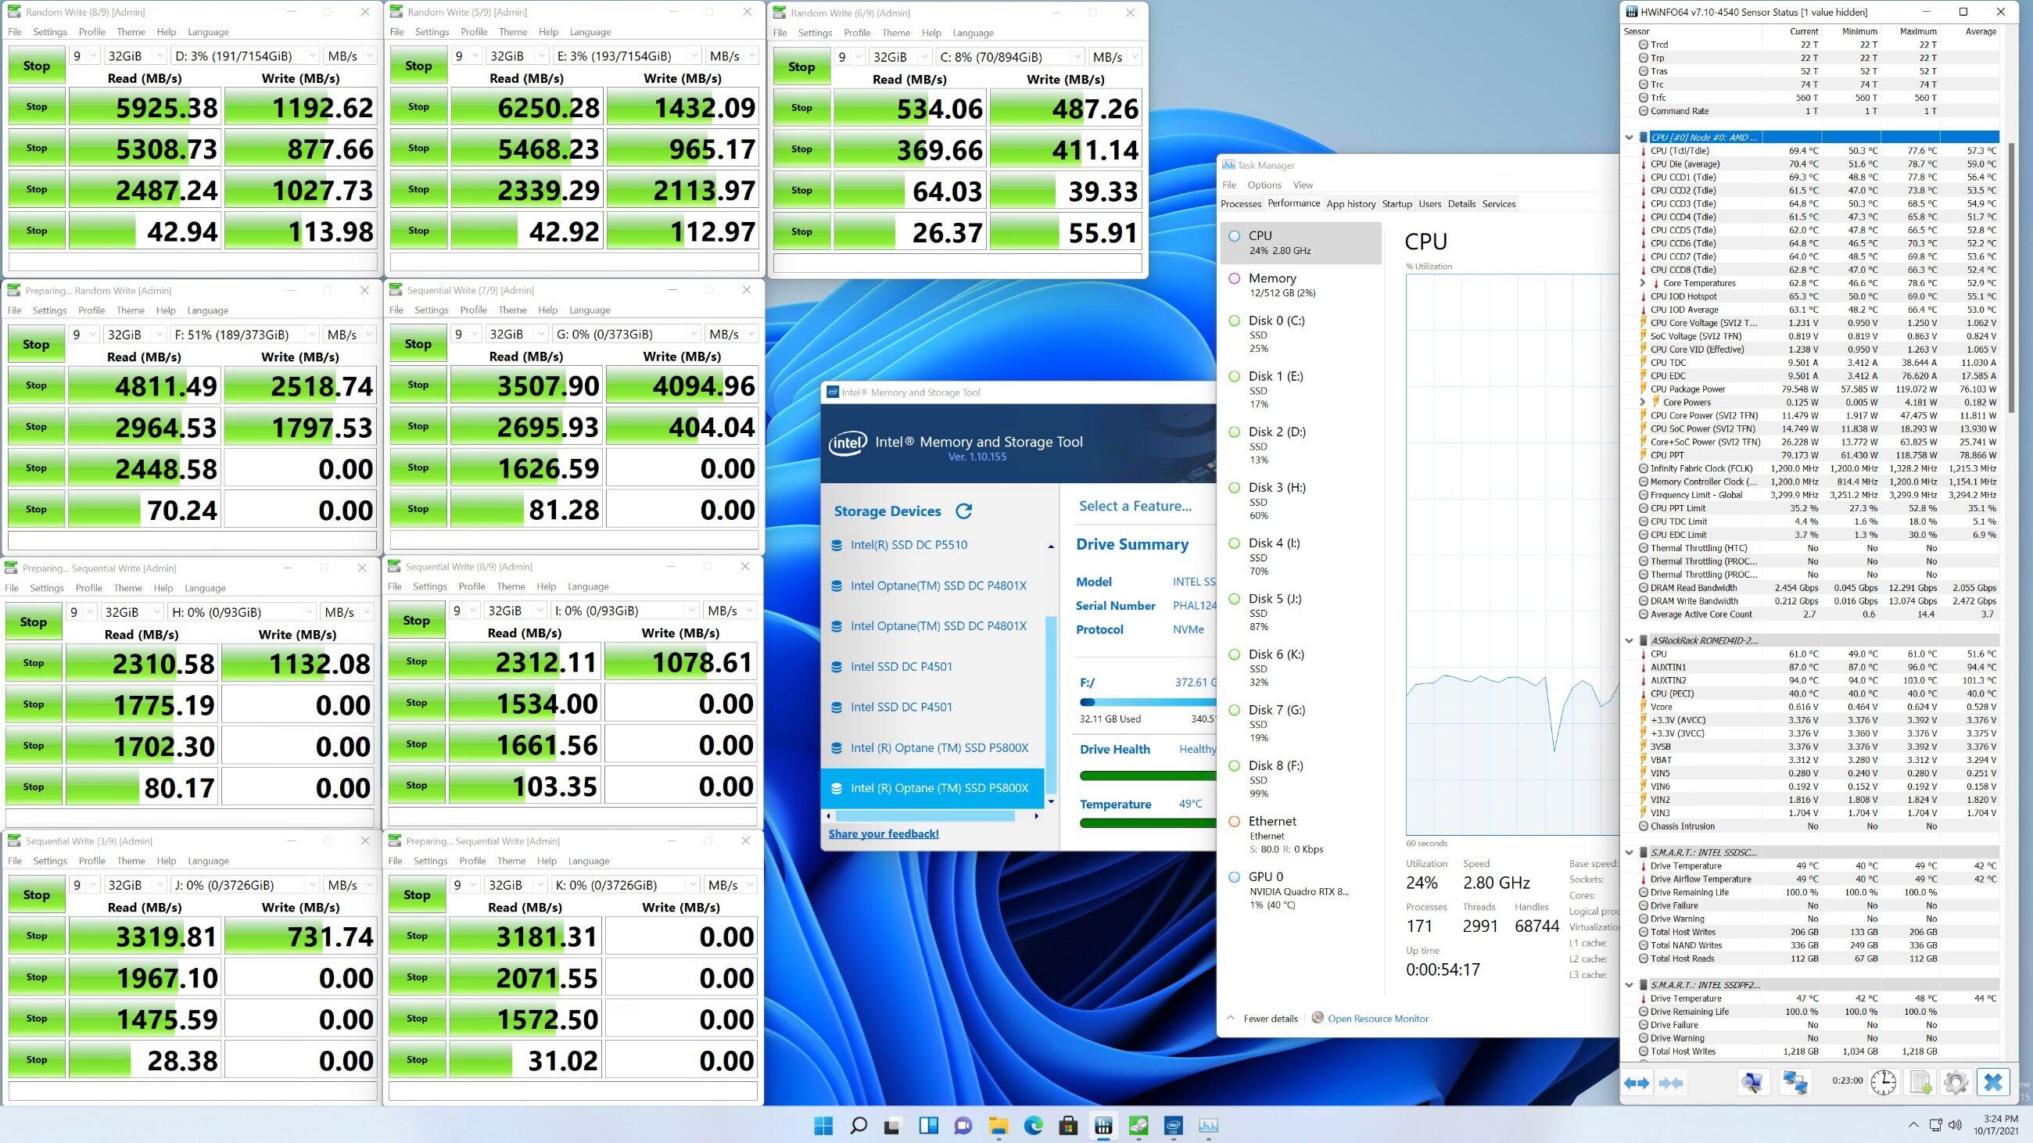The width and height of the screenshot is (2033, 1143).
Task: Open drive dropdown showing F: 51% (189/373GiB)
Action: (245, 335)
